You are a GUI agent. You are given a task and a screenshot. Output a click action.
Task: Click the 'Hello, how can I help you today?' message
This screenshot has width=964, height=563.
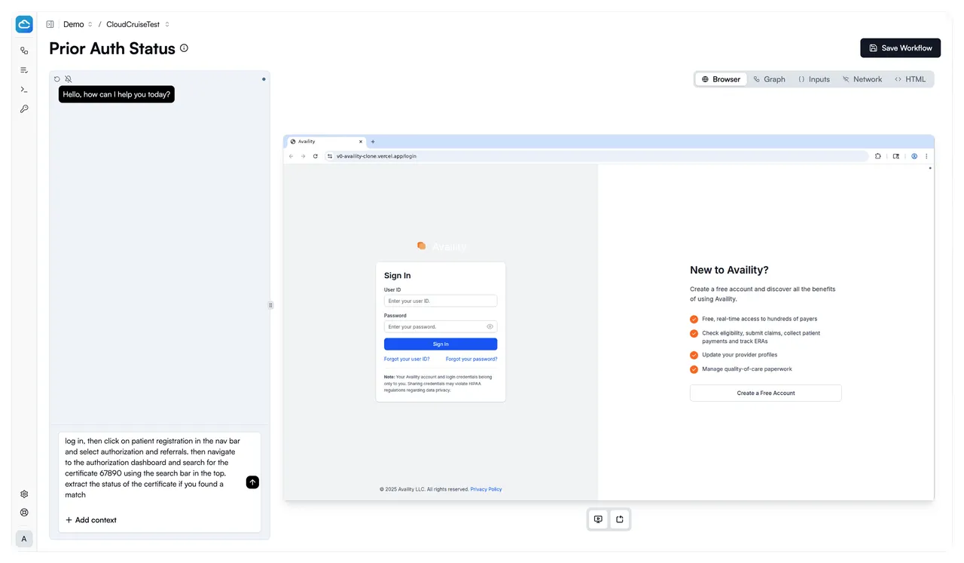(117, 94)
